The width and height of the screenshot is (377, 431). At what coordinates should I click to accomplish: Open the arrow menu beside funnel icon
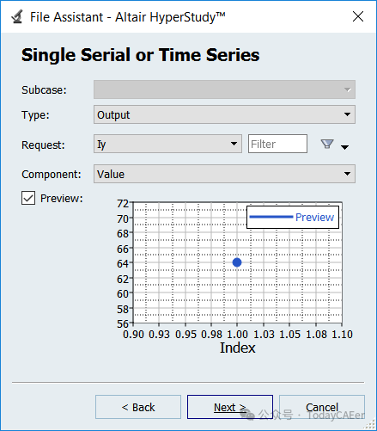point(345,147)
